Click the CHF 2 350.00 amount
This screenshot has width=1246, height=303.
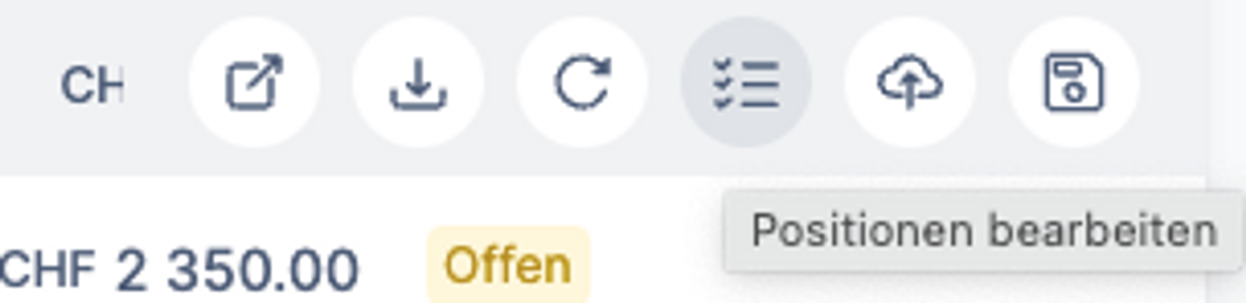179,269
